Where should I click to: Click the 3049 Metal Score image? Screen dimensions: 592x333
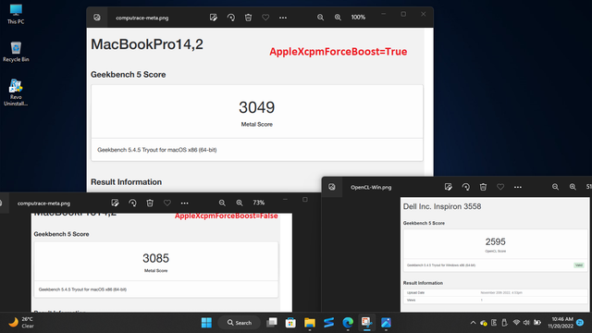257,109
